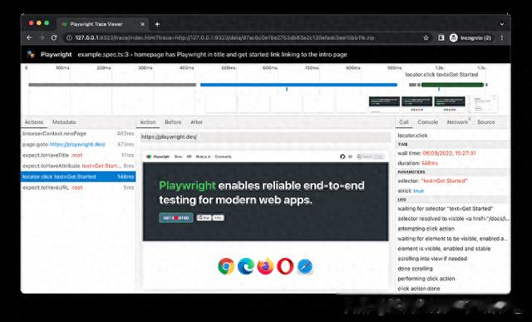Screen dimensions: 532x322
Task: Open a new browser tab with plus
Action: (x=157, y=24)
